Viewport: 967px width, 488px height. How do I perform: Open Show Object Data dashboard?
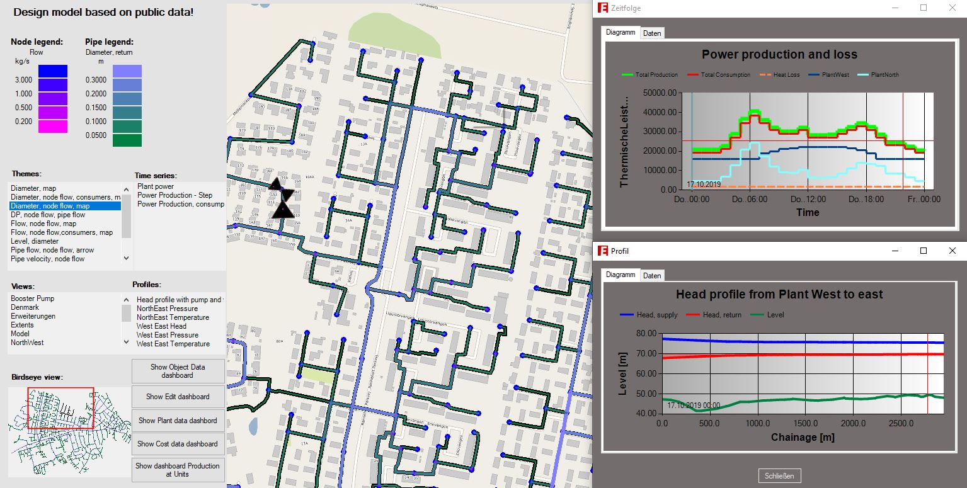click(178, 371)
